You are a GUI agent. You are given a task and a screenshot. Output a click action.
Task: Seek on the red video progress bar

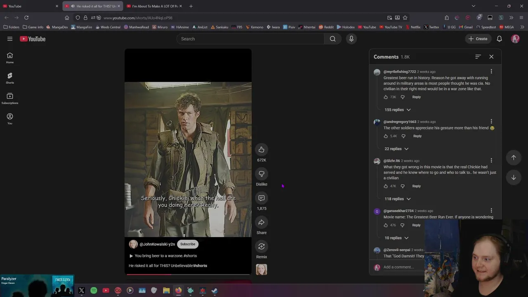click(x=188, y=274)
